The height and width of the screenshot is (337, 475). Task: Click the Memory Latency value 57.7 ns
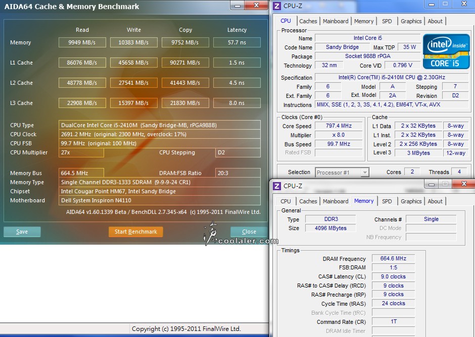coord(237,42)
